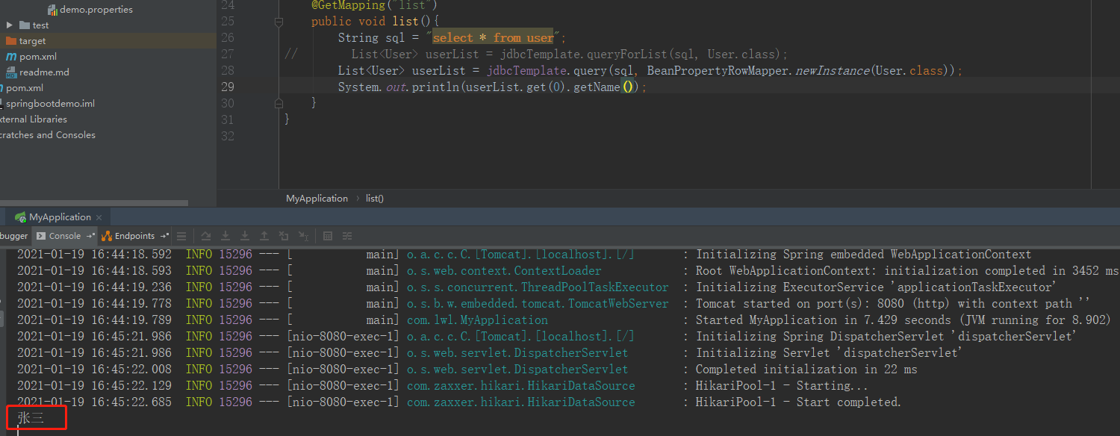
Task: Click the Run to Cursor icon
Action: point(303,236)
